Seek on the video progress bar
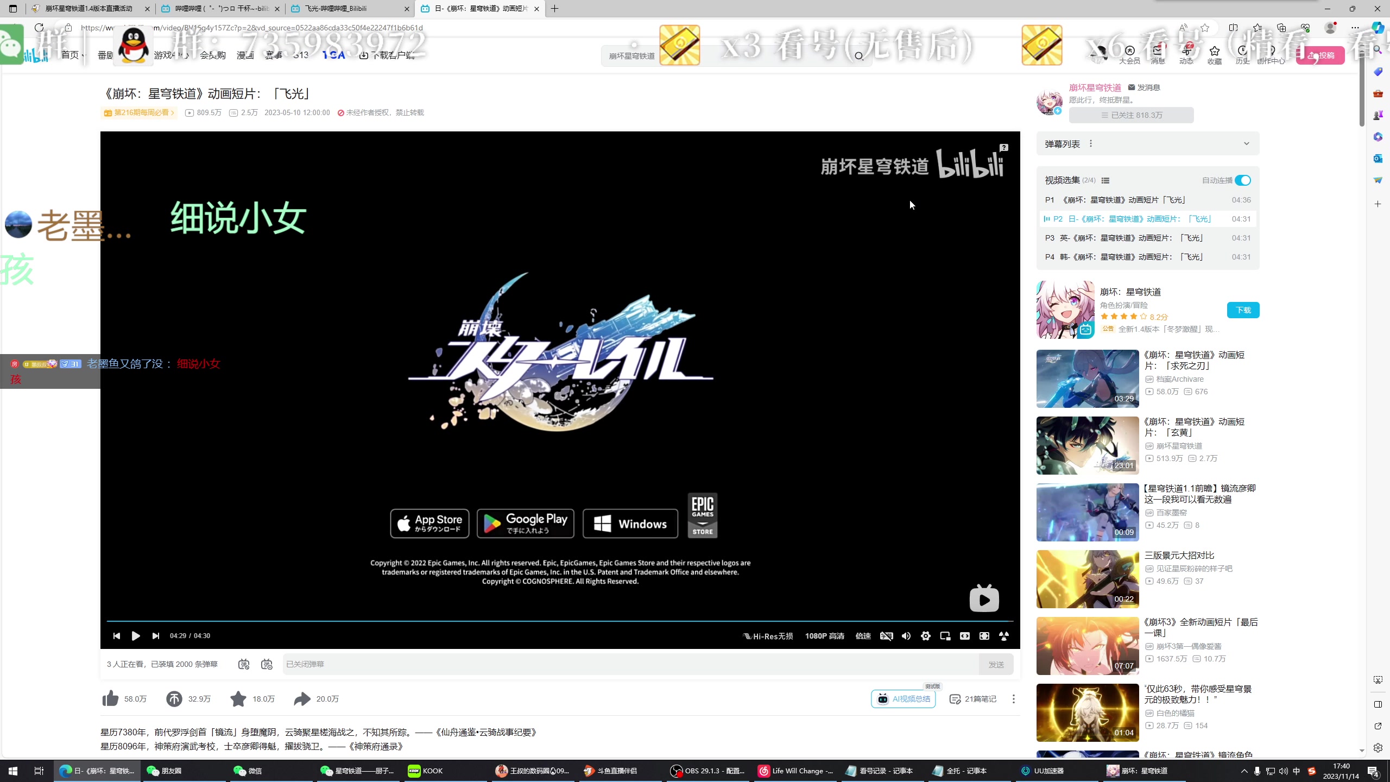Viewport: 1390px width, 782px height. (x=560, y=621)
